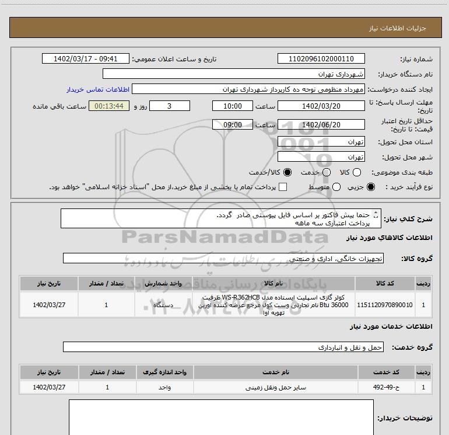
Task: Click the نام کالا column header
Action: 273,284
